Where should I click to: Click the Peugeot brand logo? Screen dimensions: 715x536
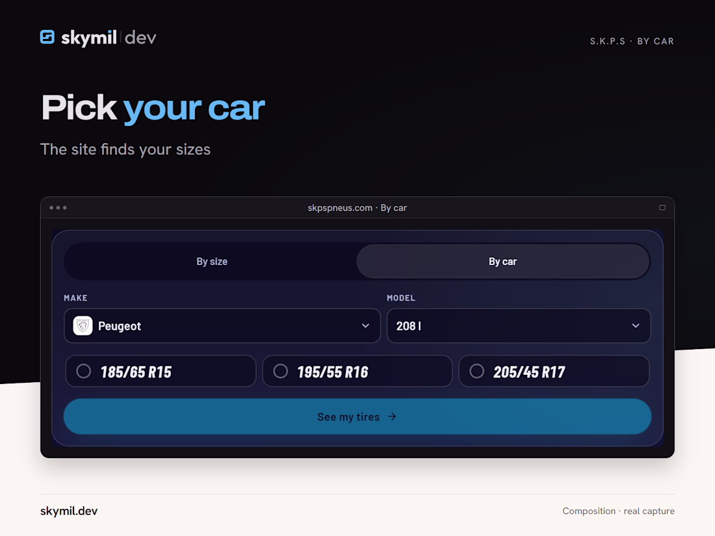pos(83,326)
